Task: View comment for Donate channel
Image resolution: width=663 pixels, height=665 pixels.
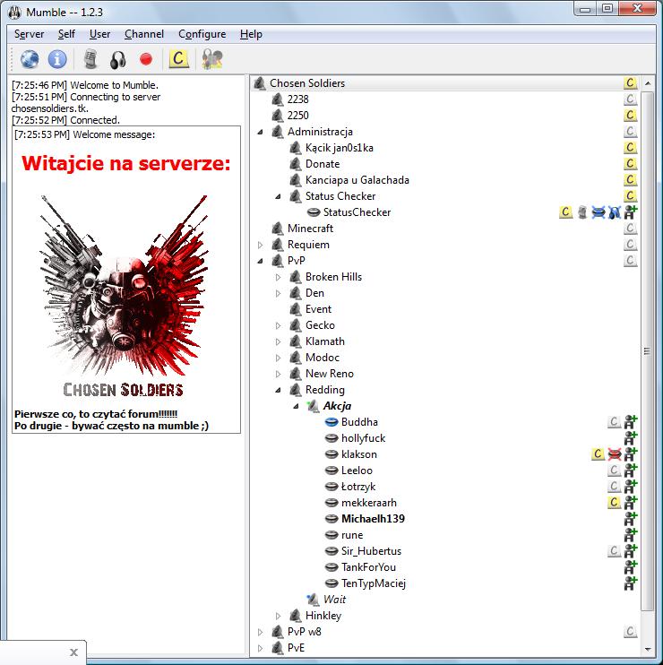Action: tap(631, 163)
